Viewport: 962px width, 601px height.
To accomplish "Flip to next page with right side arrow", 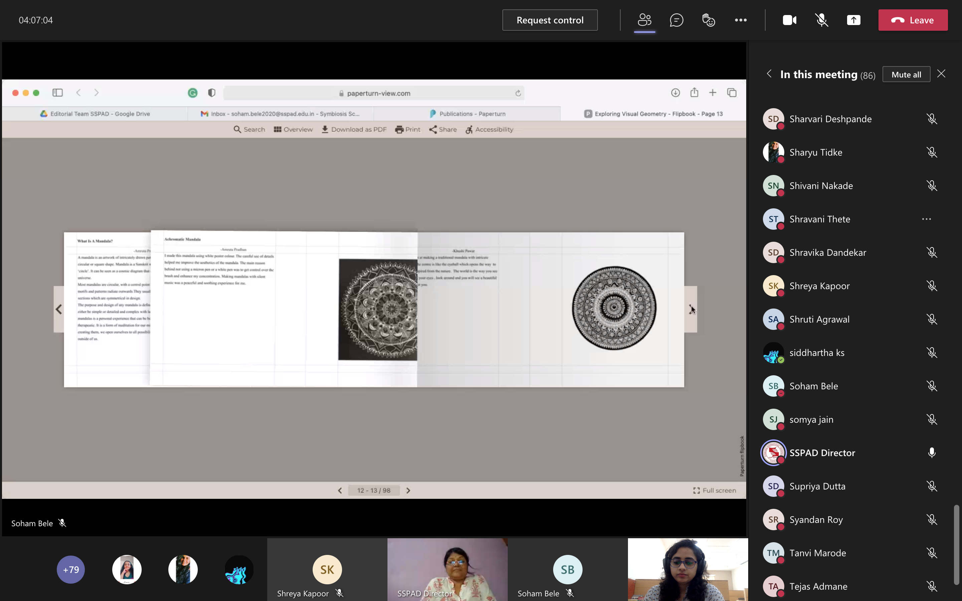I will click(691, 309).
